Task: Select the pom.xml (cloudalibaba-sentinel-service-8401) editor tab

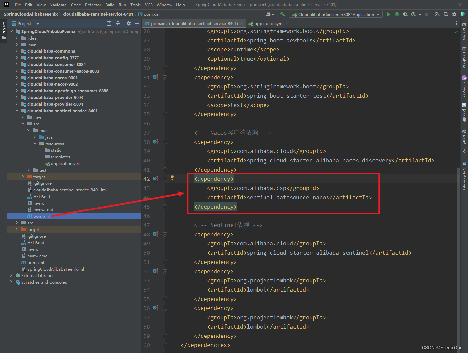Action: coord(194,23)
